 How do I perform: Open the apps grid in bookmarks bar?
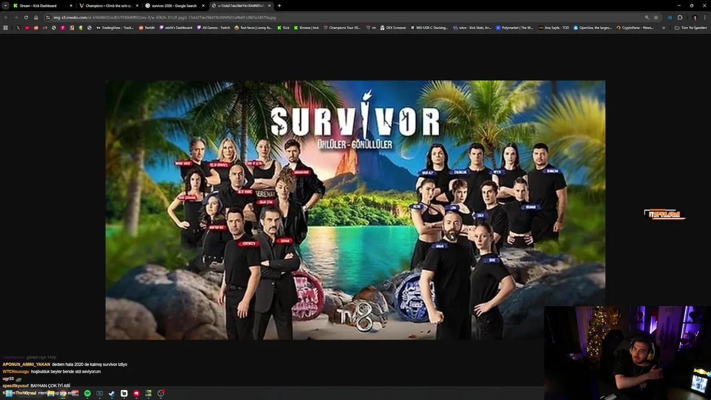[x=6, y=28]
